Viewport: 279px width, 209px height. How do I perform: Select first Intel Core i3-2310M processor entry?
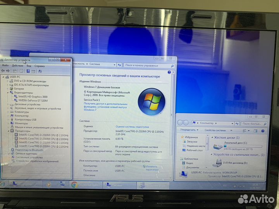[43, 135]
